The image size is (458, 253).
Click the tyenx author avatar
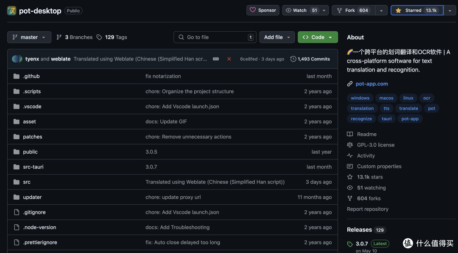16,59
